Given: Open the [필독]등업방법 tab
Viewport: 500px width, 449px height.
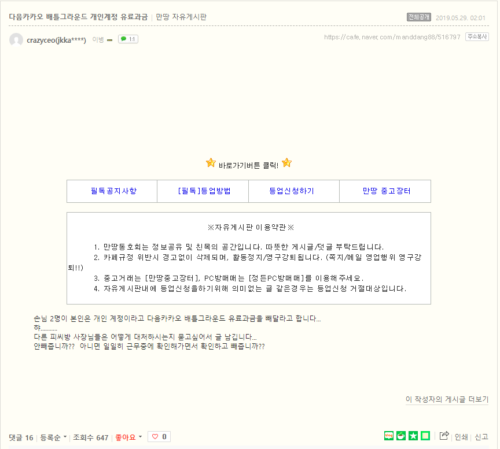Looking at the screenshot, I should coord(203,191).
